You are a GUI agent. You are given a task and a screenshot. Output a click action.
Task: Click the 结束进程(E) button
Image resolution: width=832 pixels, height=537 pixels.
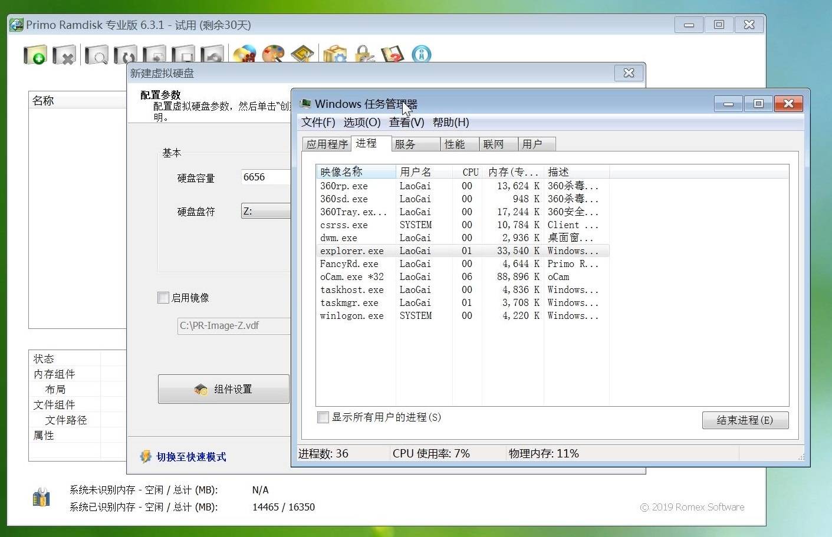[745, 420]
